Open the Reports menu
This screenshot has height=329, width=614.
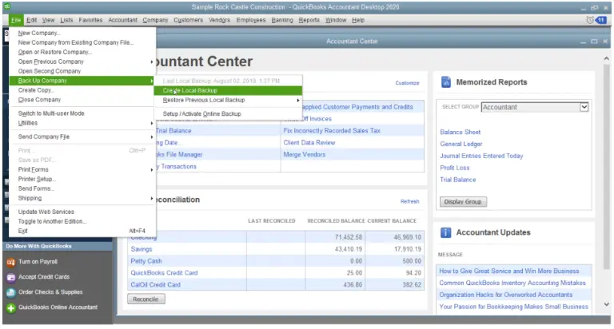[309, 20]
